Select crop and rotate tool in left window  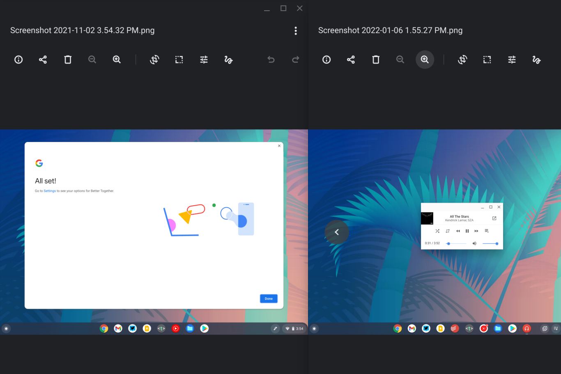pyautogui.click(x=154, y=60)
